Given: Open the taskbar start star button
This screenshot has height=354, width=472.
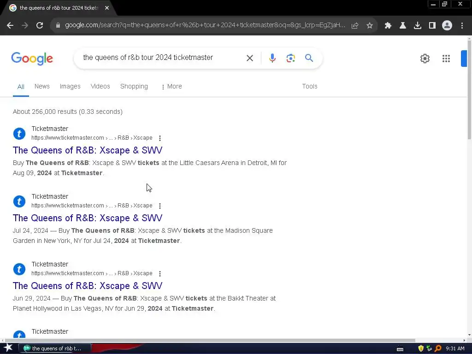Looking at the screenshot, I should (x=8, y=348).
